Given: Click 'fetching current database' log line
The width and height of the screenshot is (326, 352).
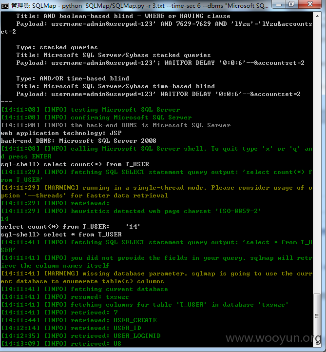Looking at the screenshot, I should point(84,289).
